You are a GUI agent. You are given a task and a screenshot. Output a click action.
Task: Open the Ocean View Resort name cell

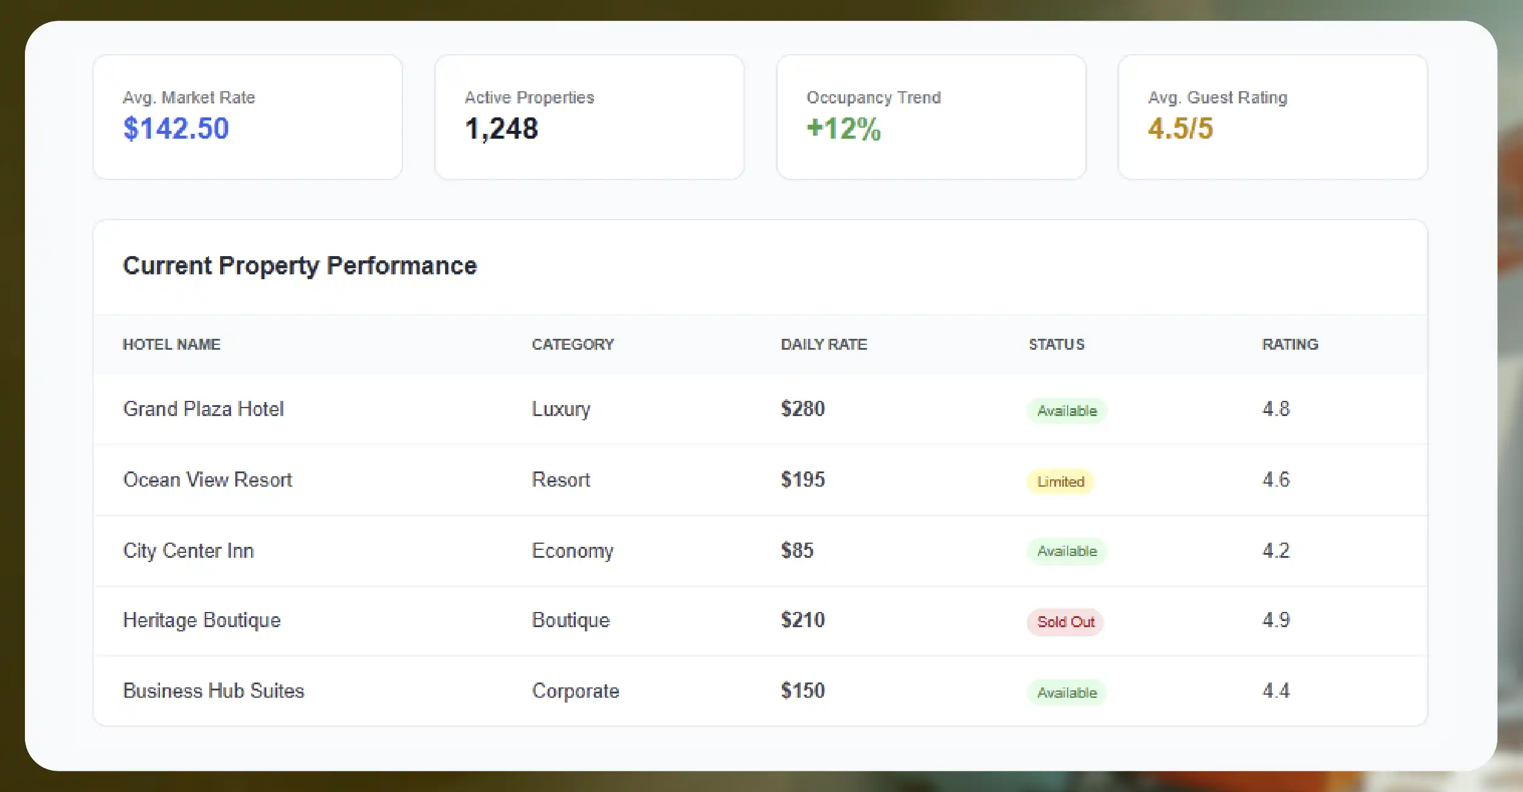207,479
